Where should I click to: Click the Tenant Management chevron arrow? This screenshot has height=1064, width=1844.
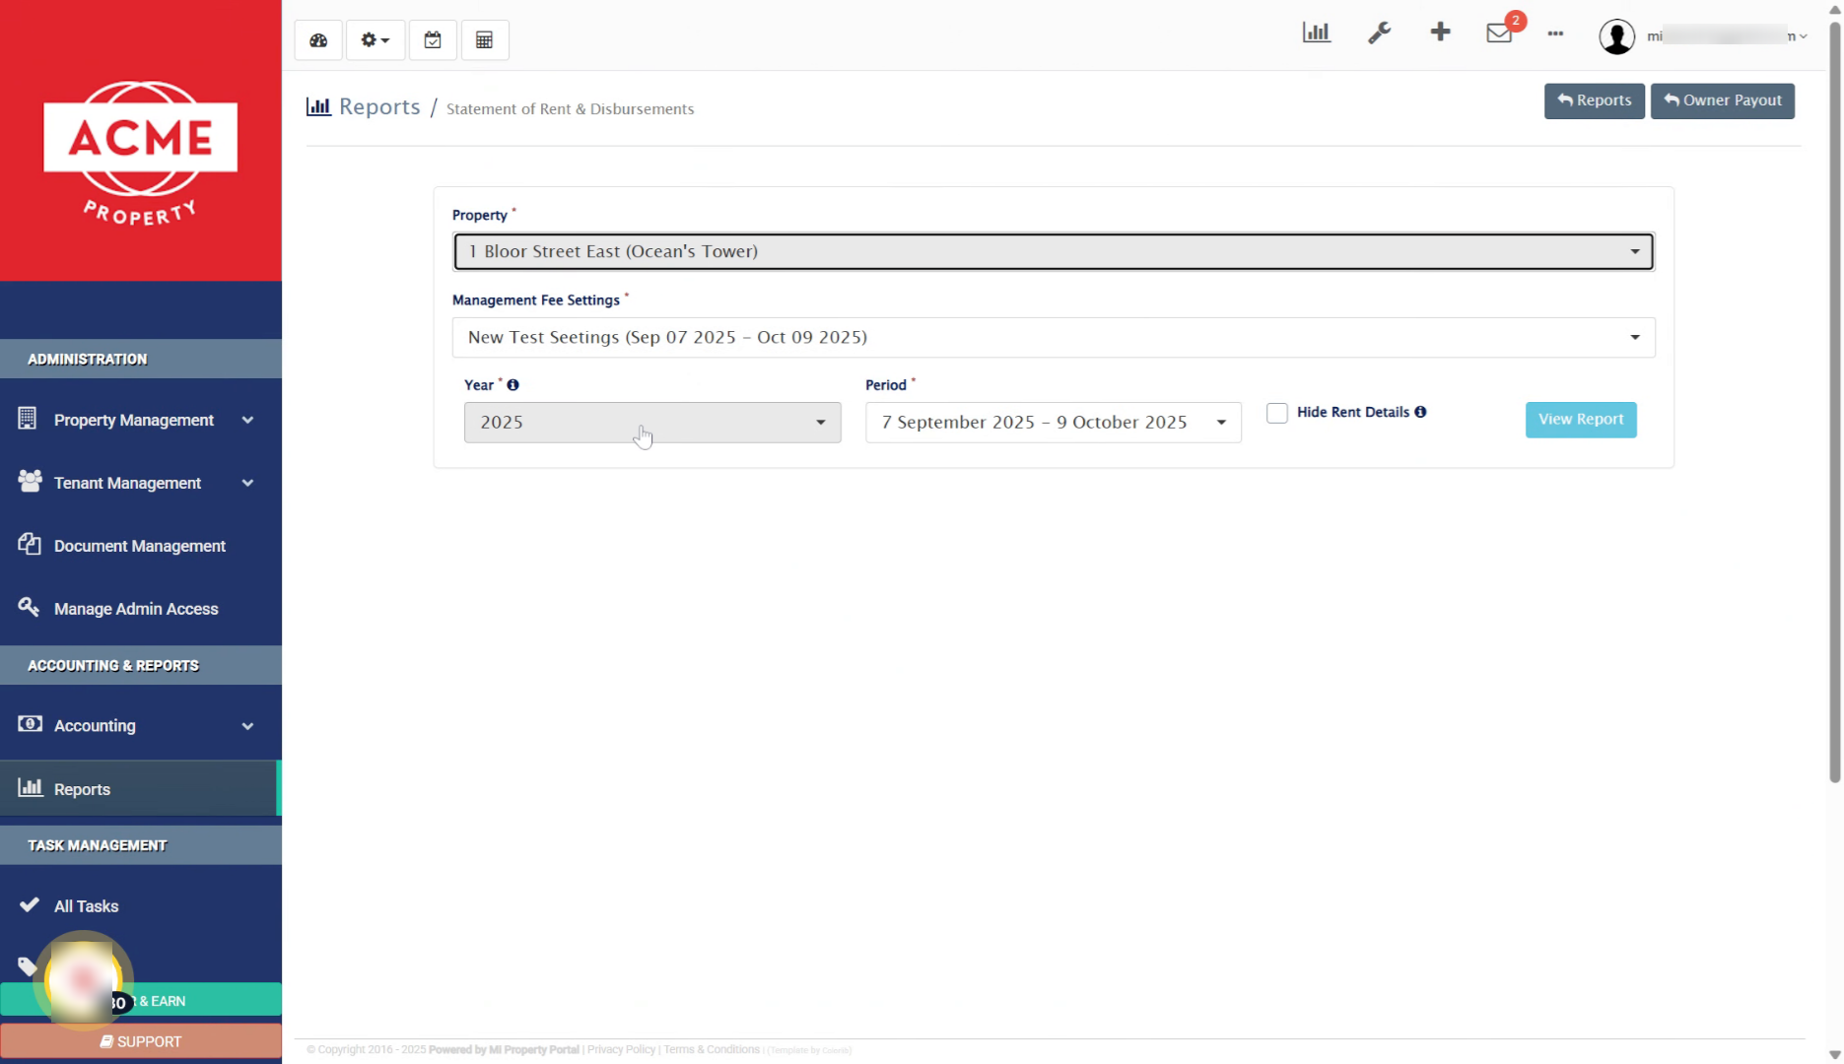(248, 484)
